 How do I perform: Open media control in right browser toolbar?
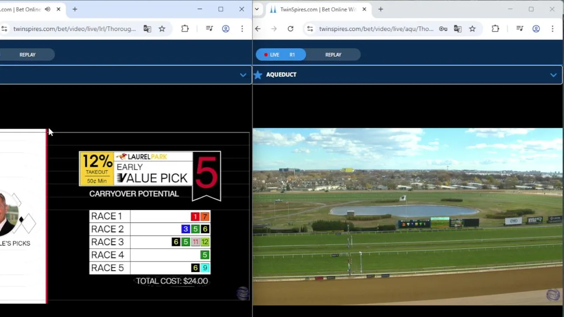520,29
